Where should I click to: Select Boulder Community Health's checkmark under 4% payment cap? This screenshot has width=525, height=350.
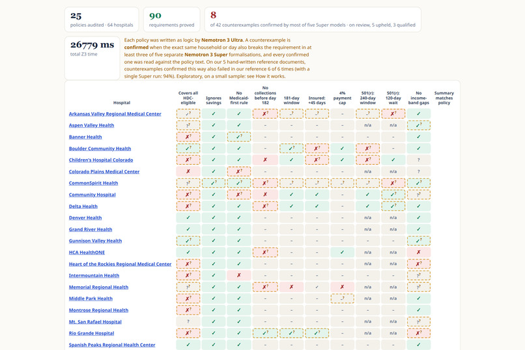pyautogui.click(x=342, y=149)
